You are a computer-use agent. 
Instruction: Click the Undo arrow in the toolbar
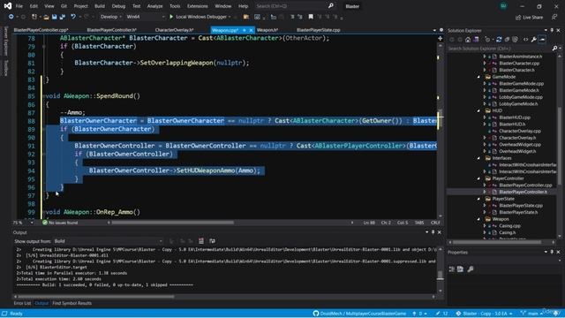(73, 17)
